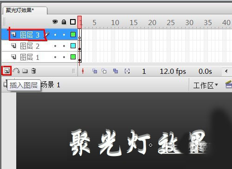This screenshot has width=232, height=169.
Task: Click the current frame number 1
Action: click(144, 71)
